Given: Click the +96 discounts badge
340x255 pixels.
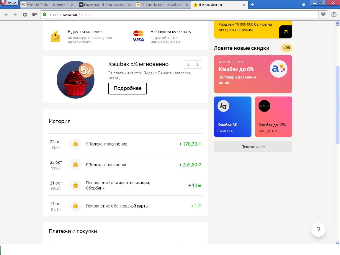Looking at the screenshot, I should 287,48.
